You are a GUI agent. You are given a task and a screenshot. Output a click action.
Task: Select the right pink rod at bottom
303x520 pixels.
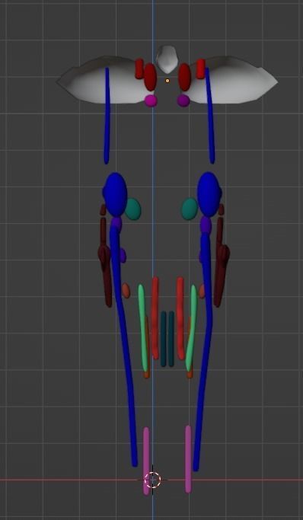pos(188,459)
